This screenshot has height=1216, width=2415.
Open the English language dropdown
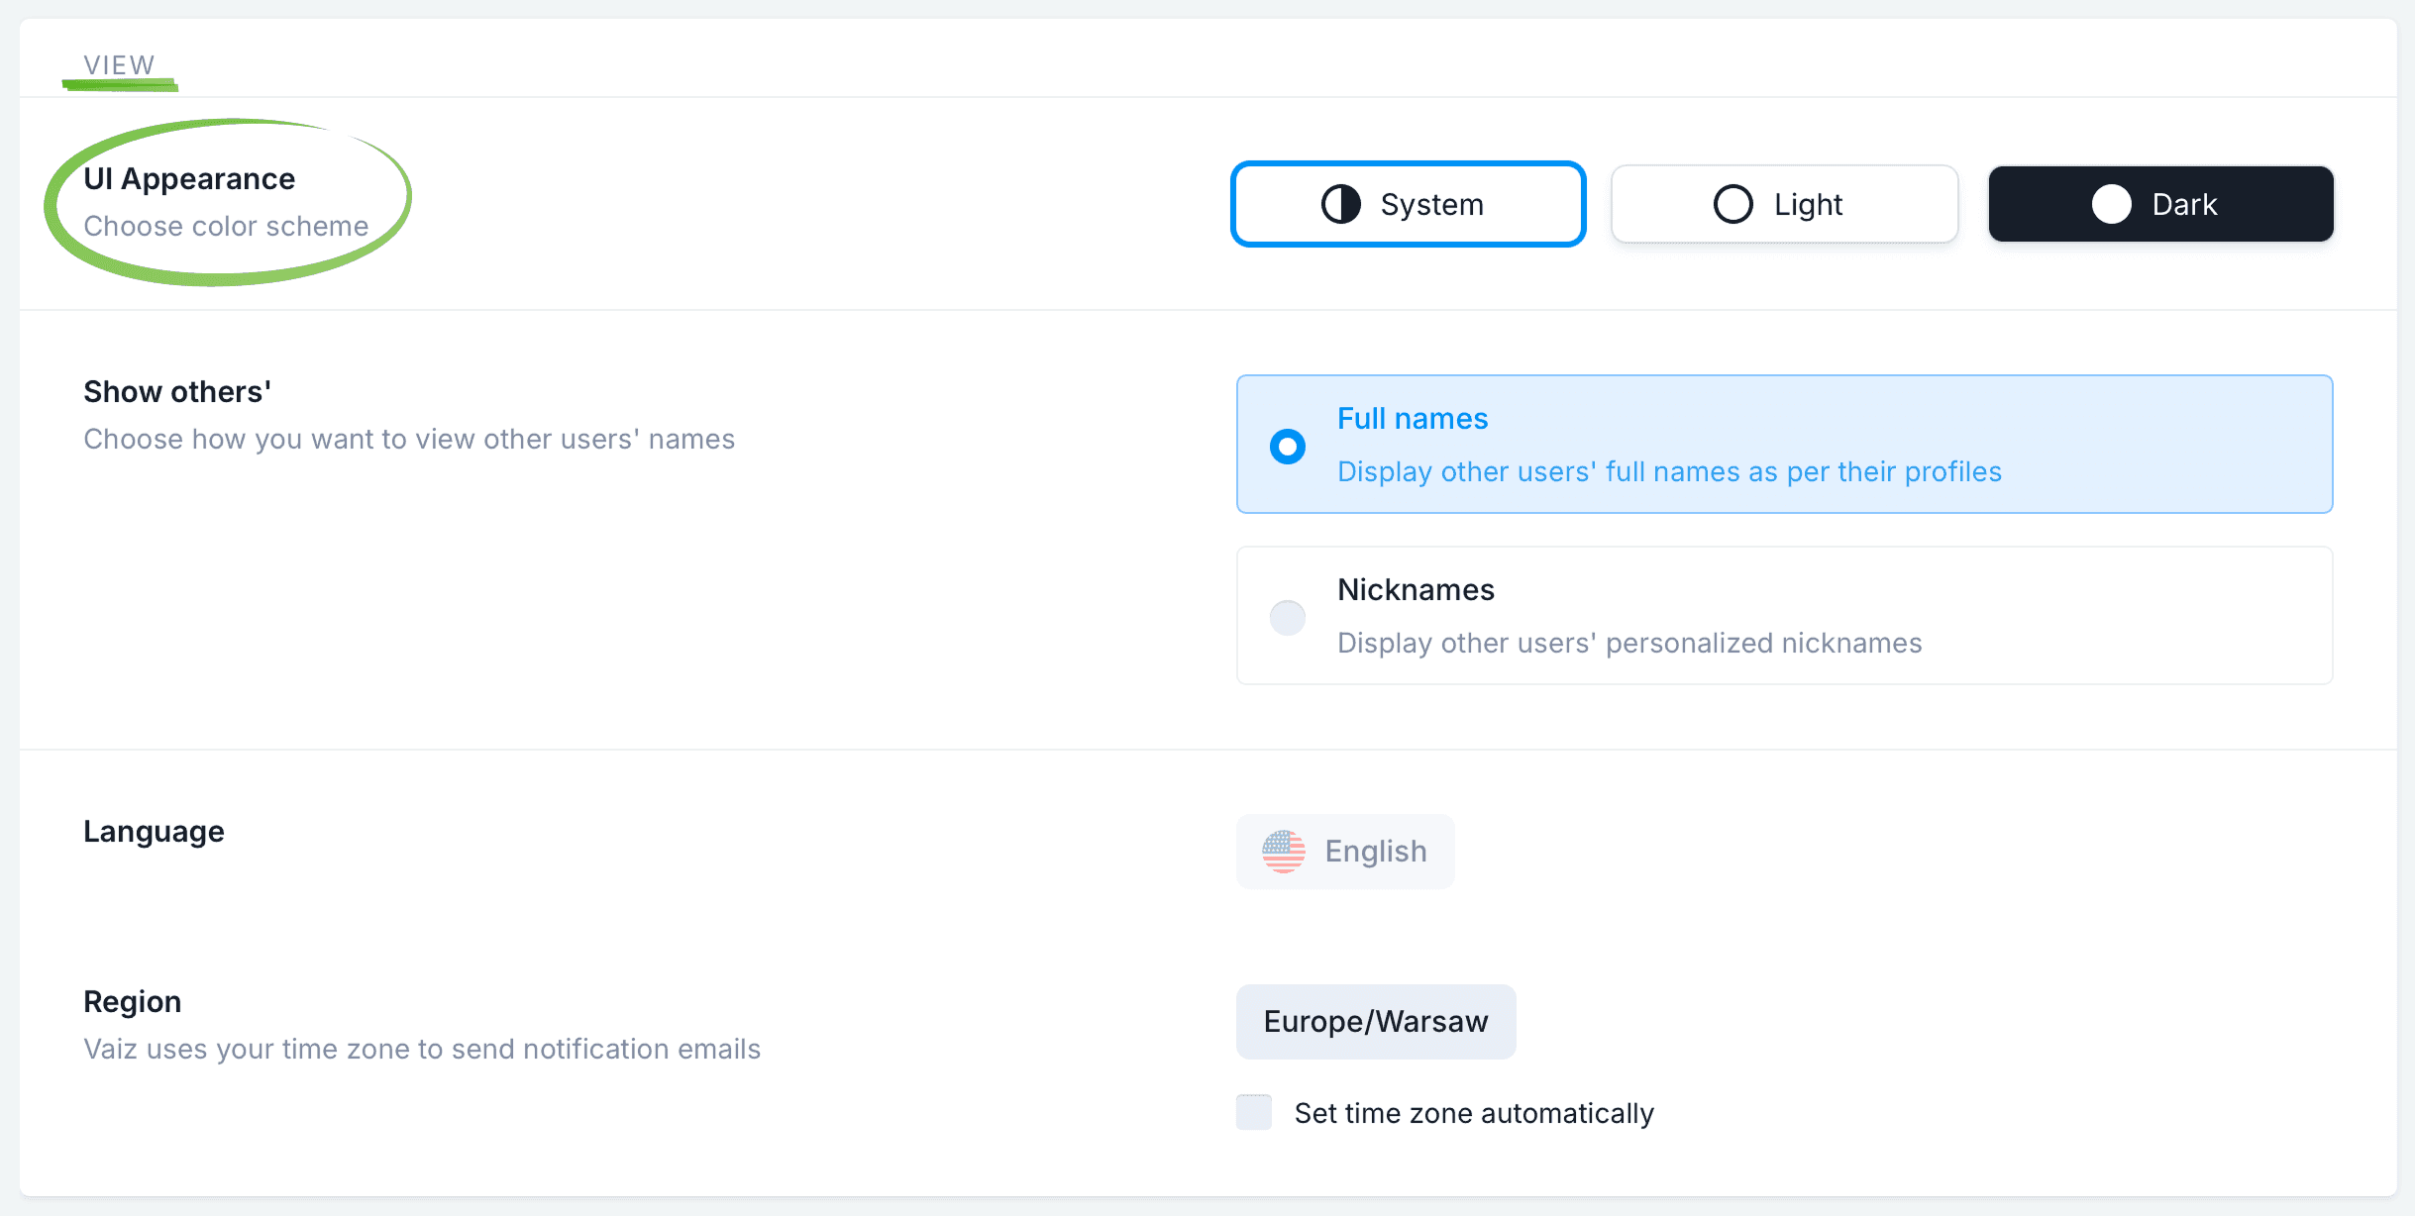click(x=1344, y=852)
